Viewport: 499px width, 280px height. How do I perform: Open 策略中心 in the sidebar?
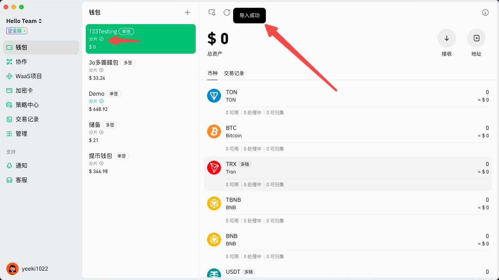point(27,105)
